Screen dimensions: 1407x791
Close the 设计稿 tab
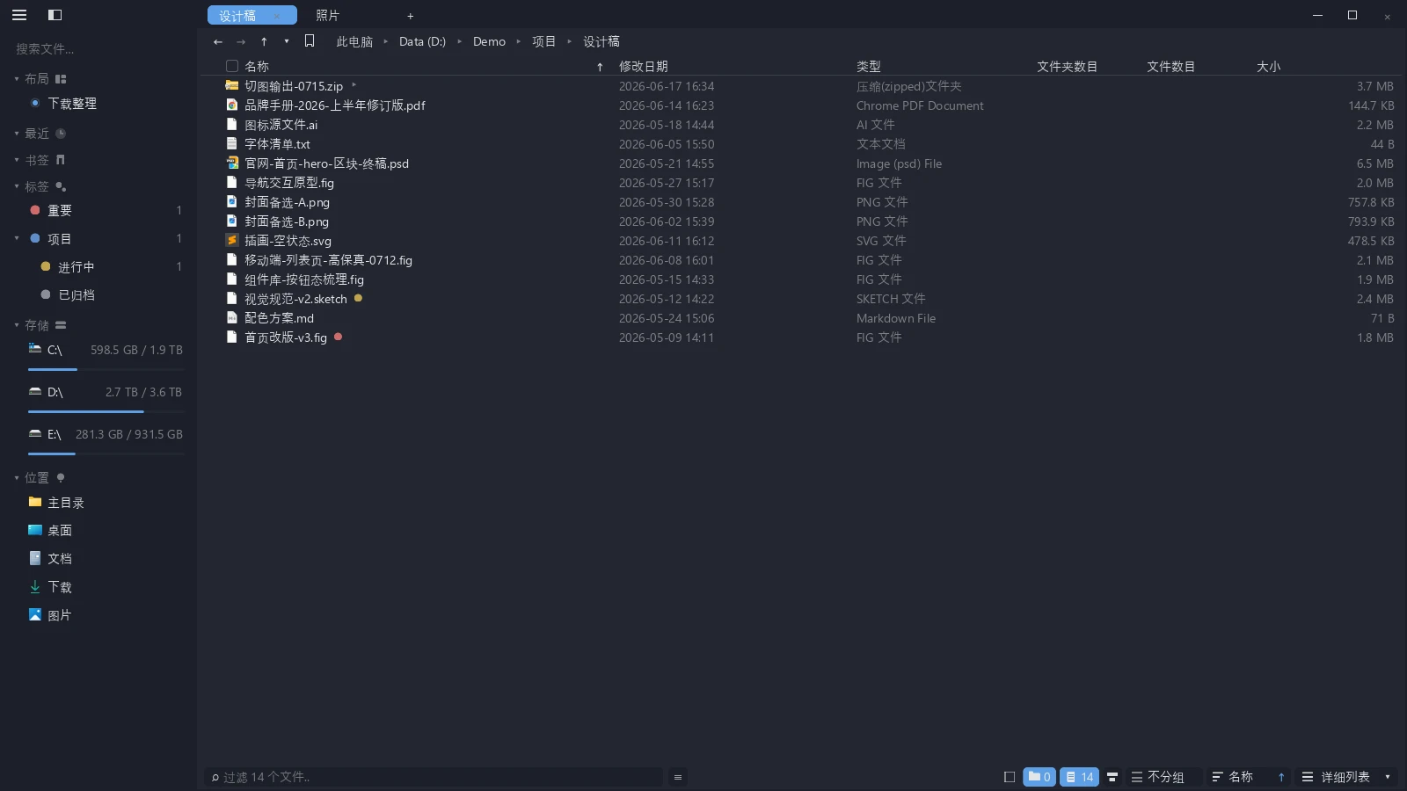tap(278, 16)
